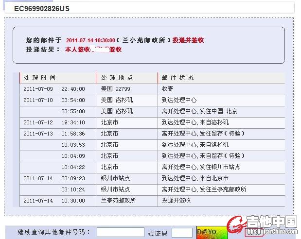Click the 离开处理中心, 发往银川市站点 status
The image size is (301, 239).
[x=202, y=167]
